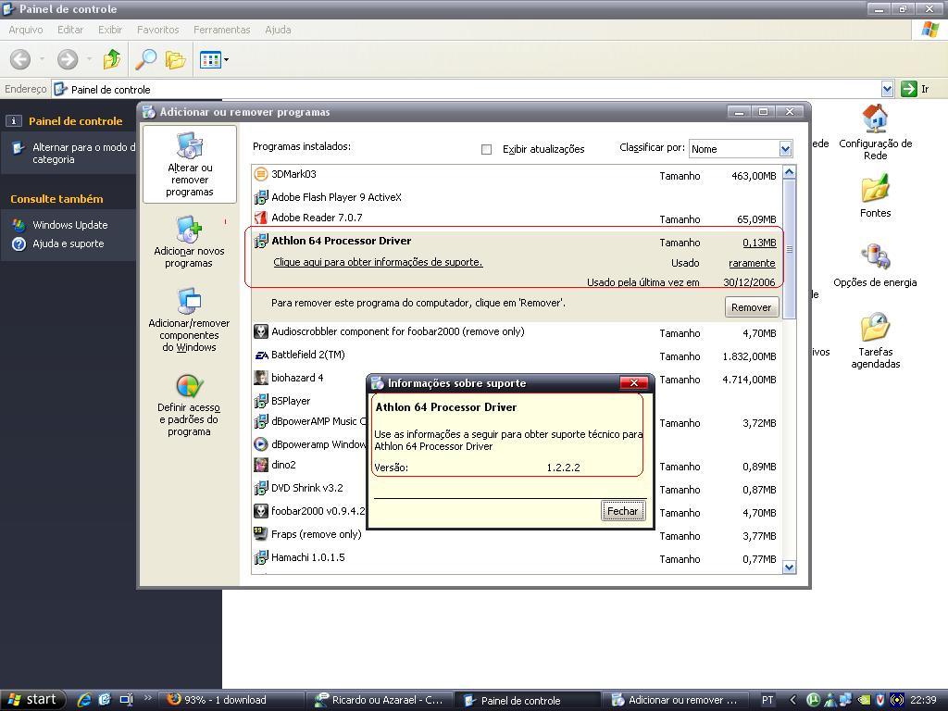948x711 pixels.
Task: Open Definir acesso e padrões do programa
Action: point(189,405)
